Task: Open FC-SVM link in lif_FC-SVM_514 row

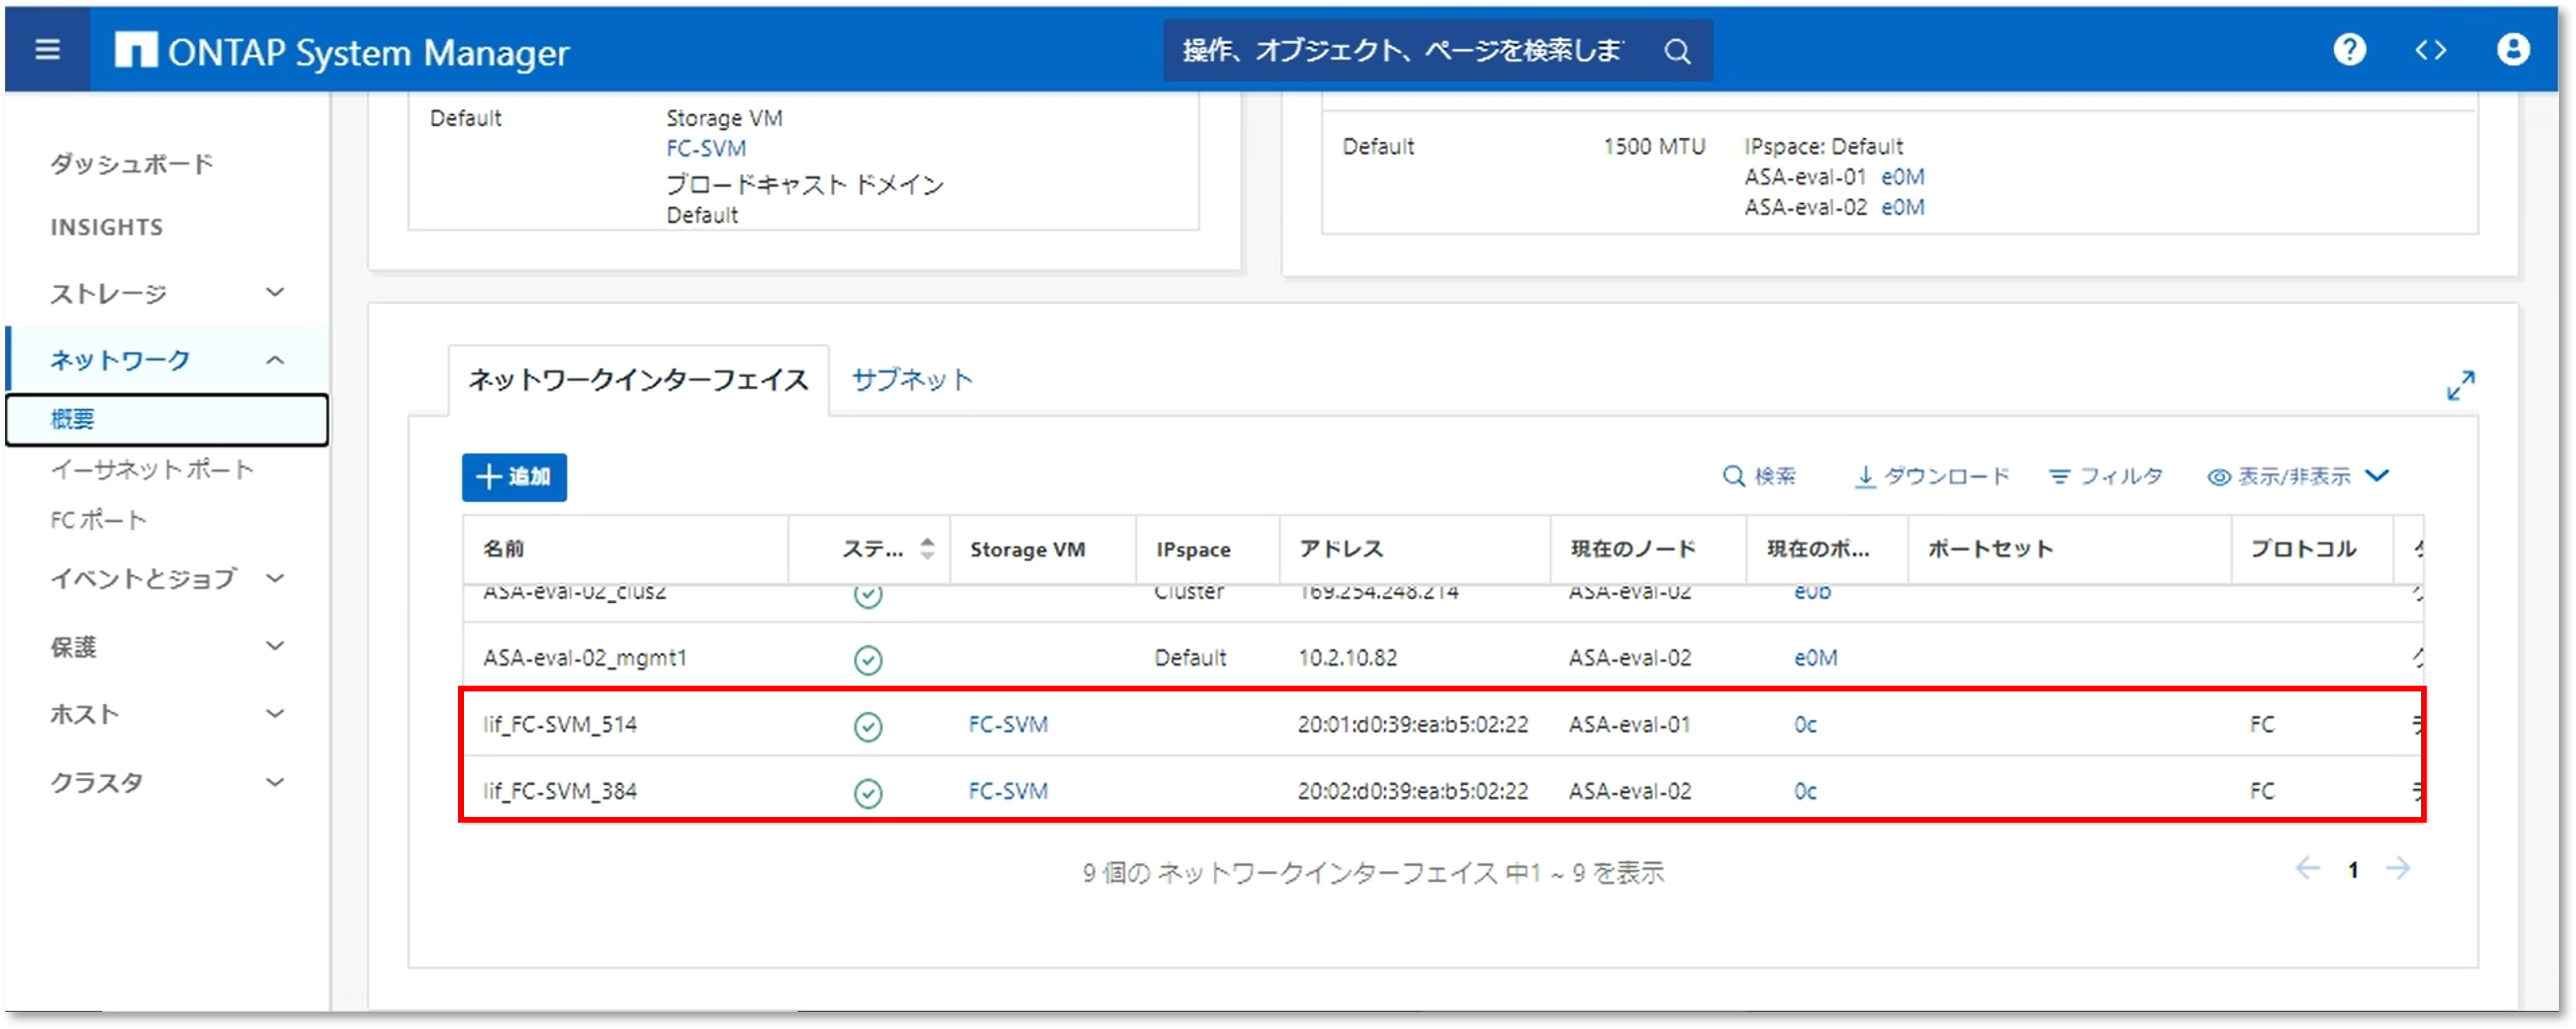Action: (1008, 725)
